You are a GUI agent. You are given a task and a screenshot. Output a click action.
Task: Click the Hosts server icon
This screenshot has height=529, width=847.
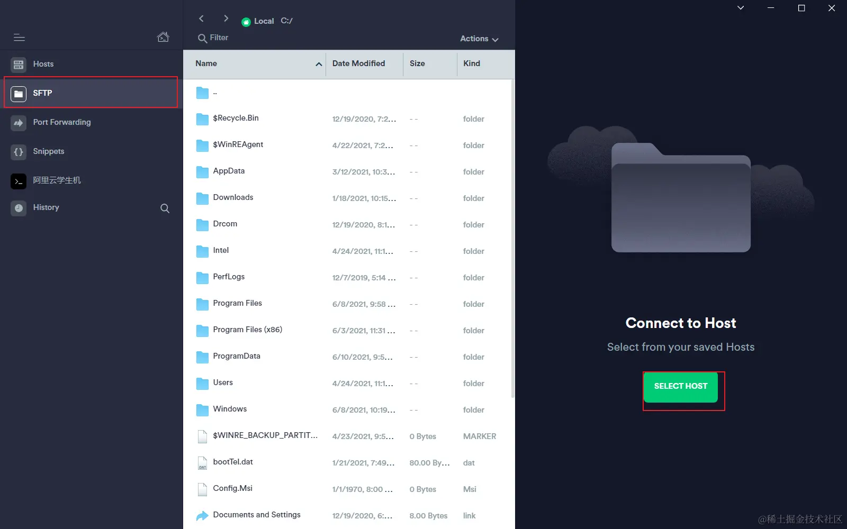[x=19, y=65]
